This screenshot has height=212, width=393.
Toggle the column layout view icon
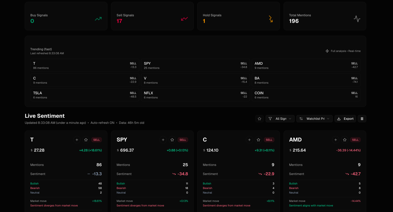point(362,119)
